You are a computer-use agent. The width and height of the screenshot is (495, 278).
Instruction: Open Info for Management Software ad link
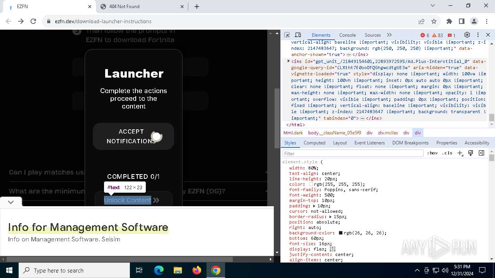[88, 227]
